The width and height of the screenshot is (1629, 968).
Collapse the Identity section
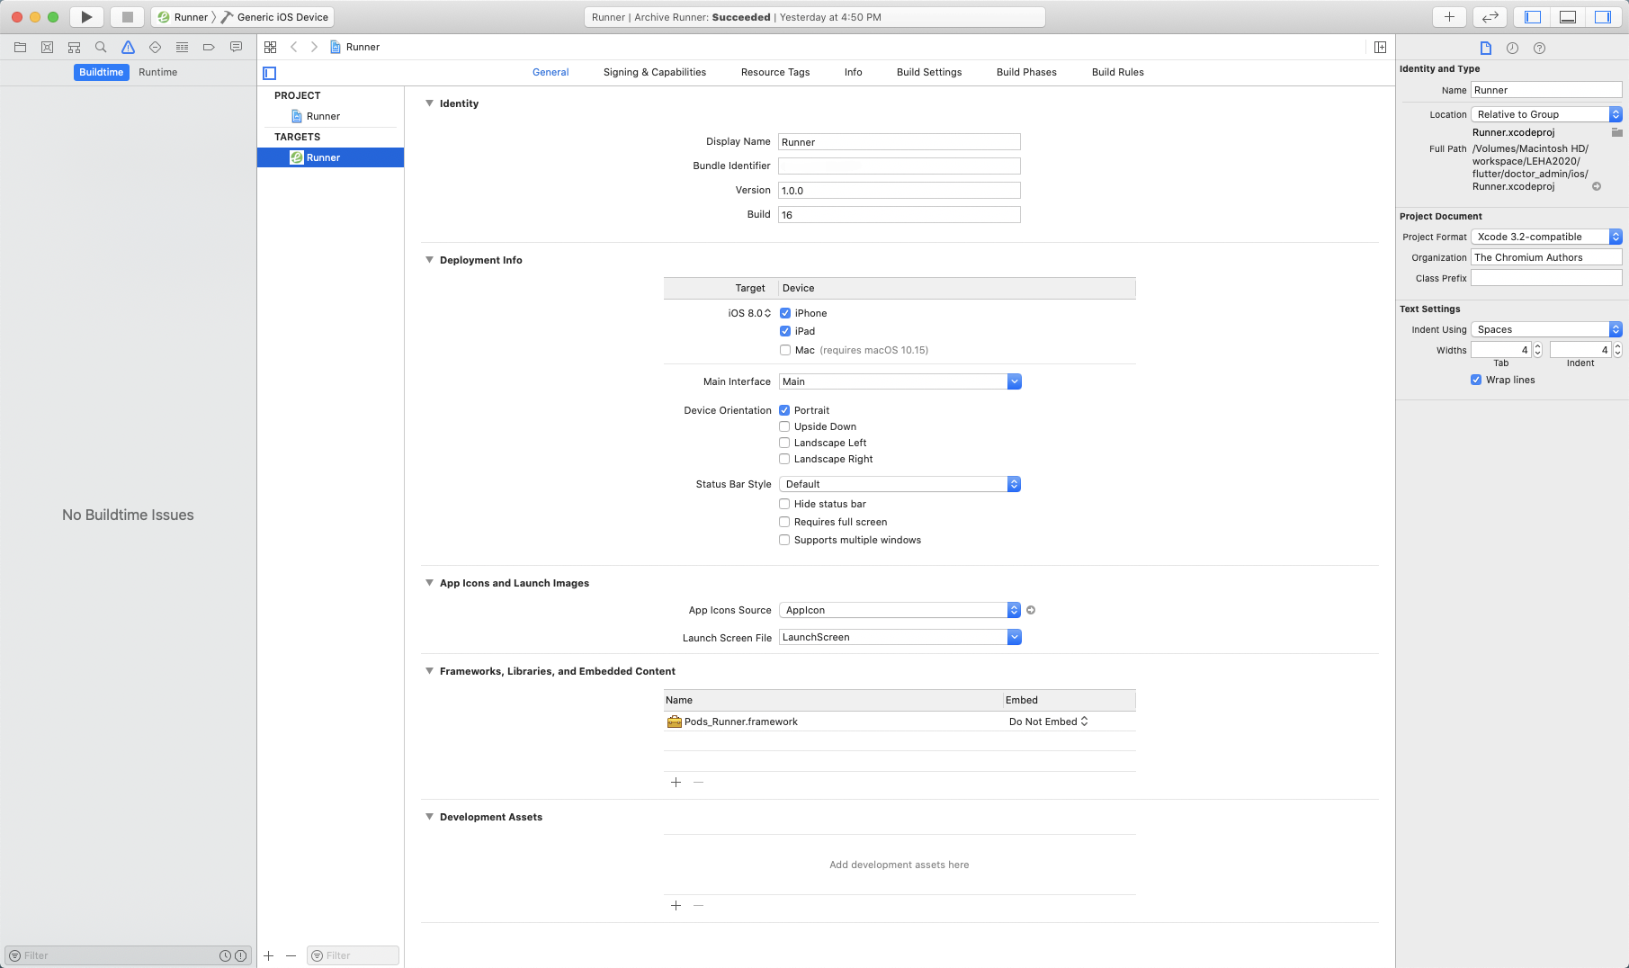pos(429,103)
